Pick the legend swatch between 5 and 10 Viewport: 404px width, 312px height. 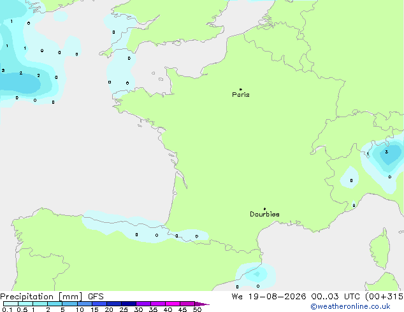pyautogui.click(x=69, y=304)
